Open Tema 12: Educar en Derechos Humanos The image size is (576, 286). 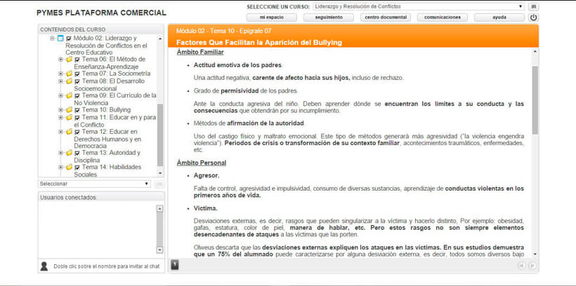(107, 139)
